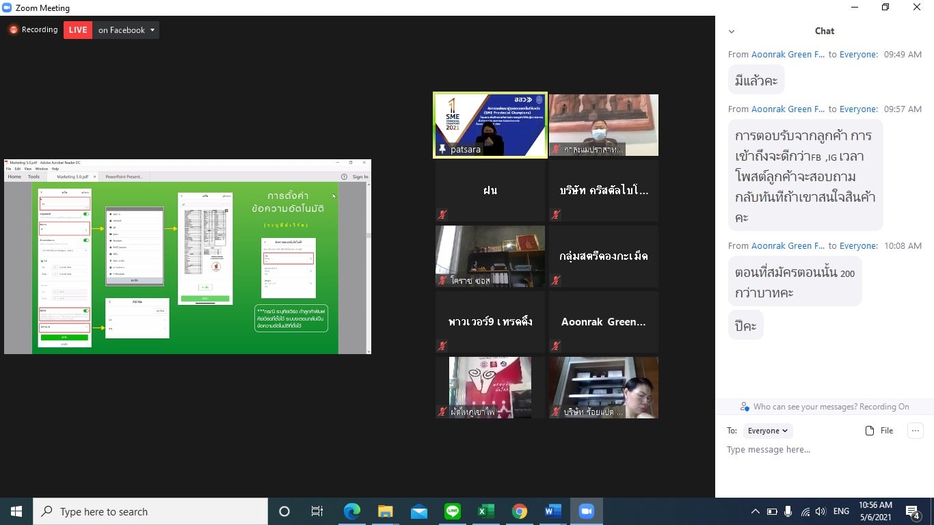934x525 pixels.
Task: Click the red LIVE indicator button
Action: click(x=78, y=30)
